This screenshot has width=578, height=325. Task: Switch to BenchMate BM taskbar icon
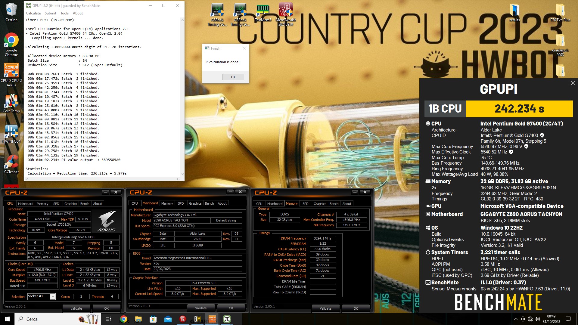[x=197, y=319]
